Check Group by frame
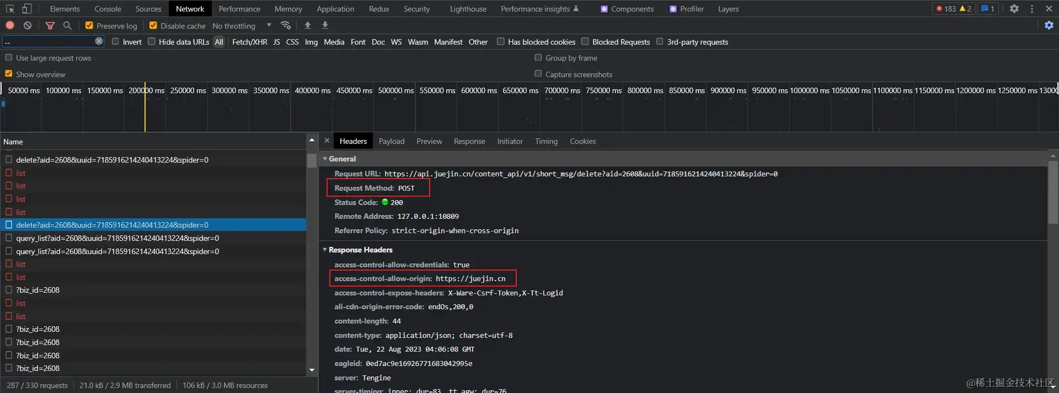The image size is (1059, 393). (538, 57)
